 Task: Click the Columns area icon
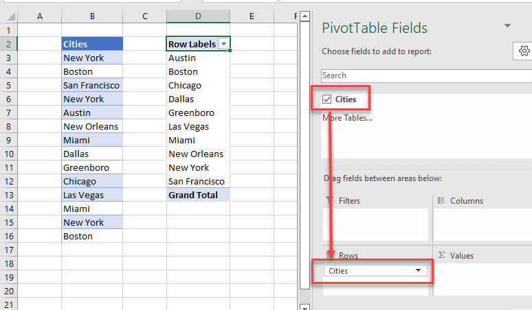(x=440, y=201)
